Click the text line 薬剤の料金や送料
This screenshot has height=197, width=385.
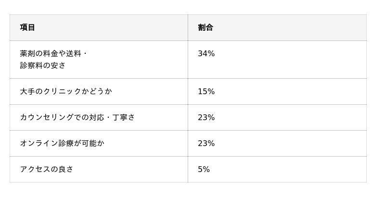[53, 53]
